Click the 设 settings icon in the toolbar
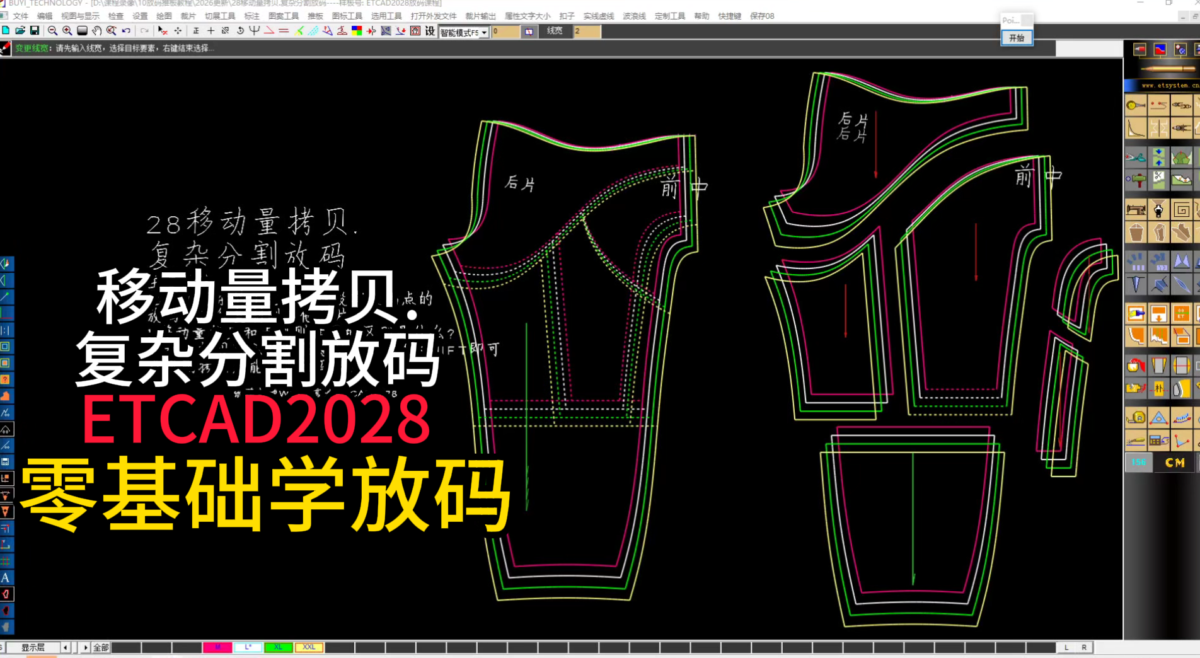The width and height of the screenshot is (1200, 658). (430, 30)
